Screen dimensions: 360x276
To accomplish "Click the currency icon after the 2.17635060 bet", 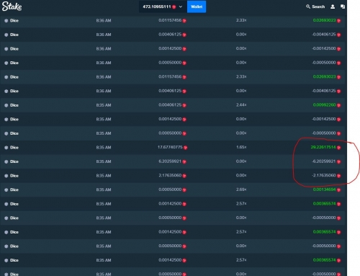I will (184, 176).
